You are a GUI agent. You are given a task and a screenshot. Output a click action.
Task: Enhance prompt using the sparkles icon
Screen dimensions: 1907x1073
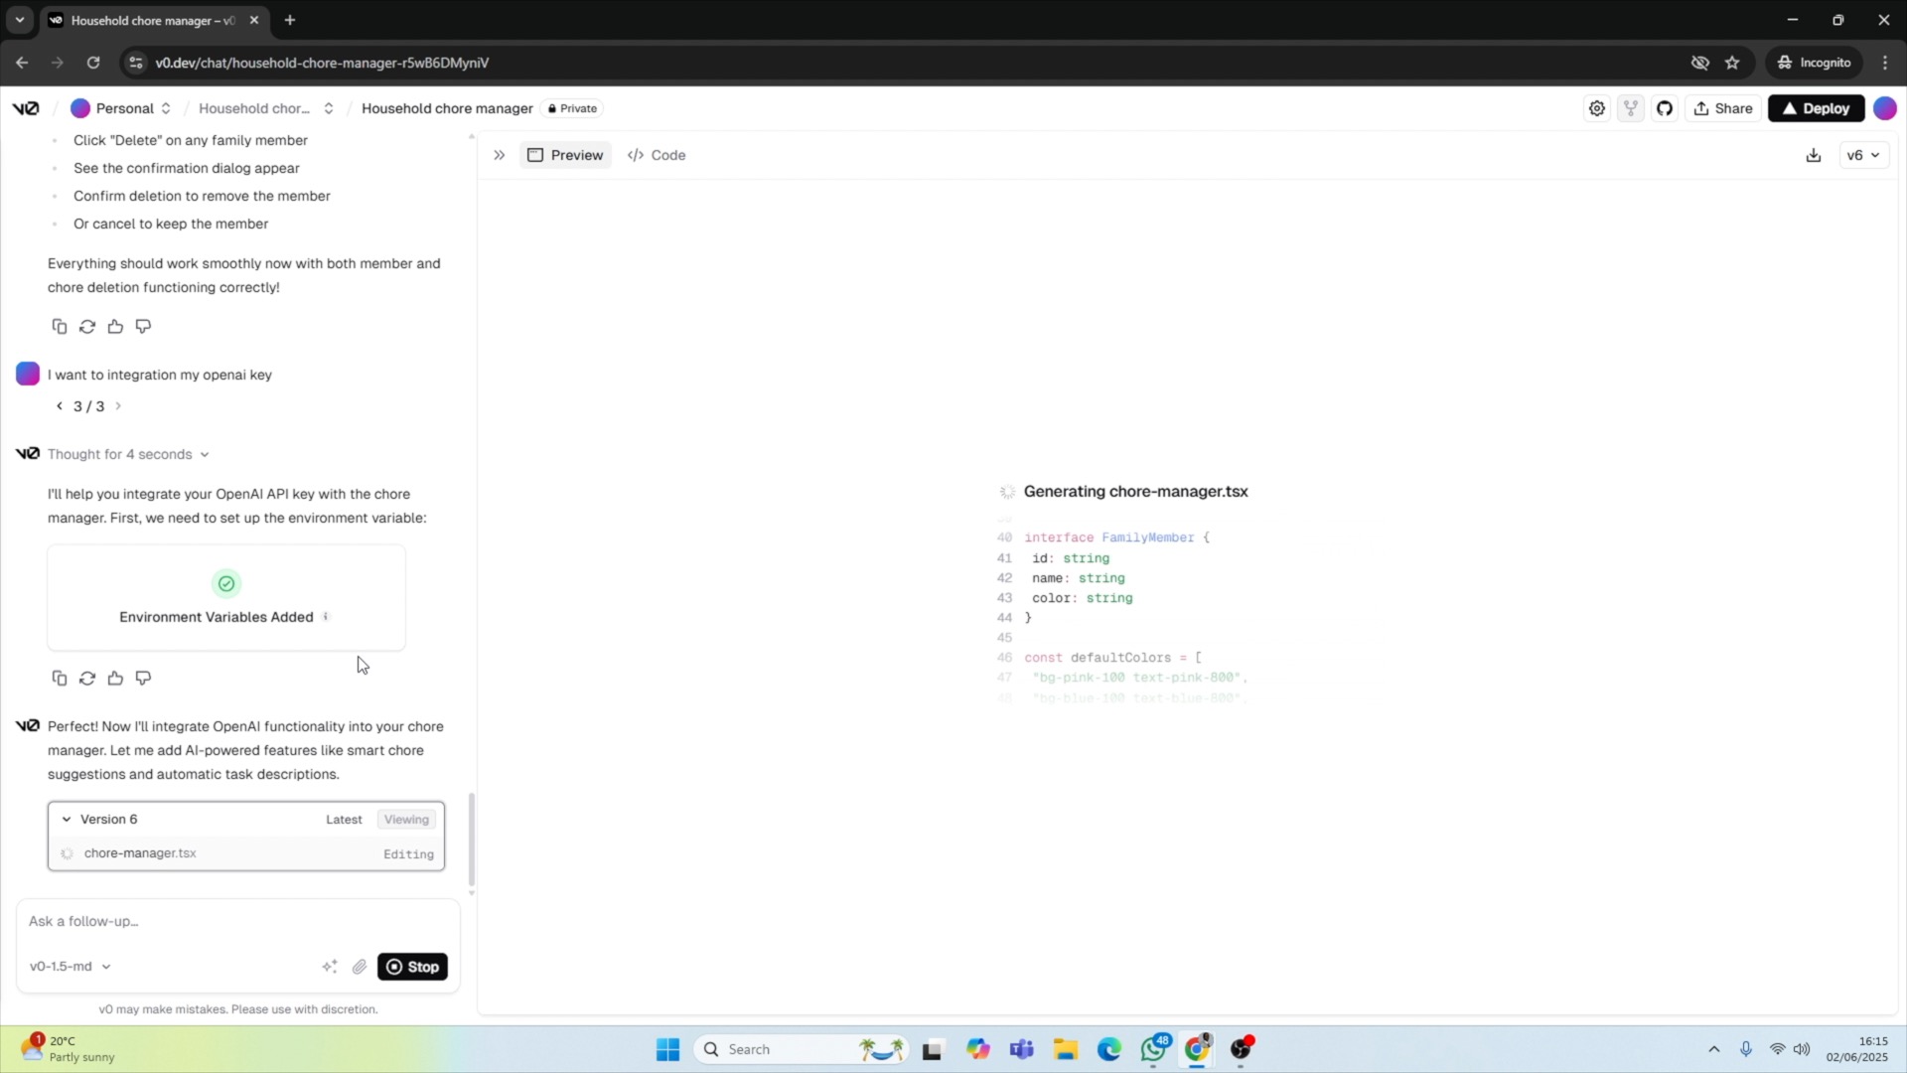click(330, 966)
